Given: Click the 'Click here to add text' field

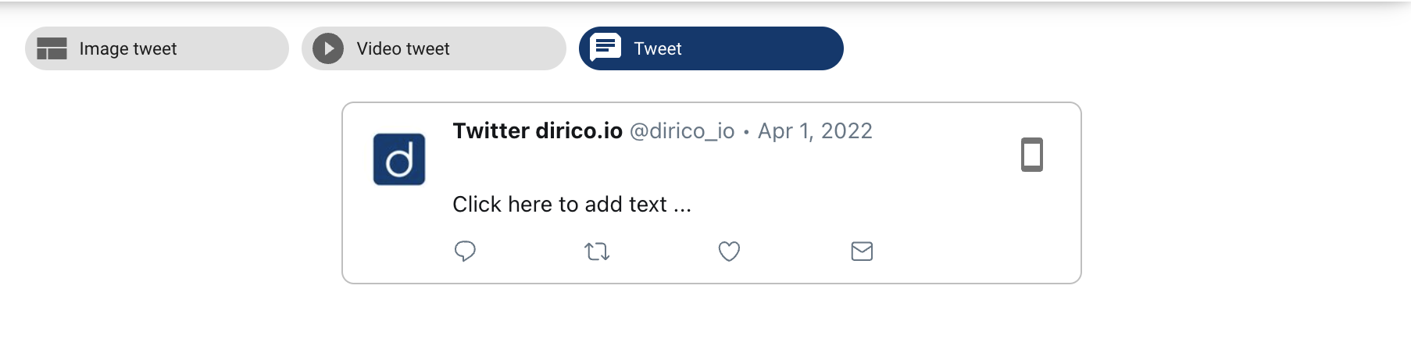Looking at the screenshot, I should [572, 205].
